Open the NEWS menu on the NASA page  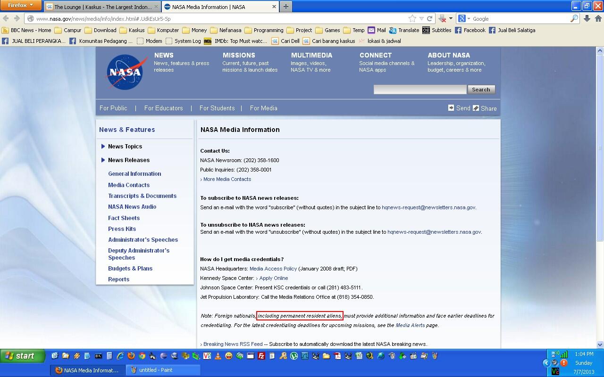tap(164, 55)
